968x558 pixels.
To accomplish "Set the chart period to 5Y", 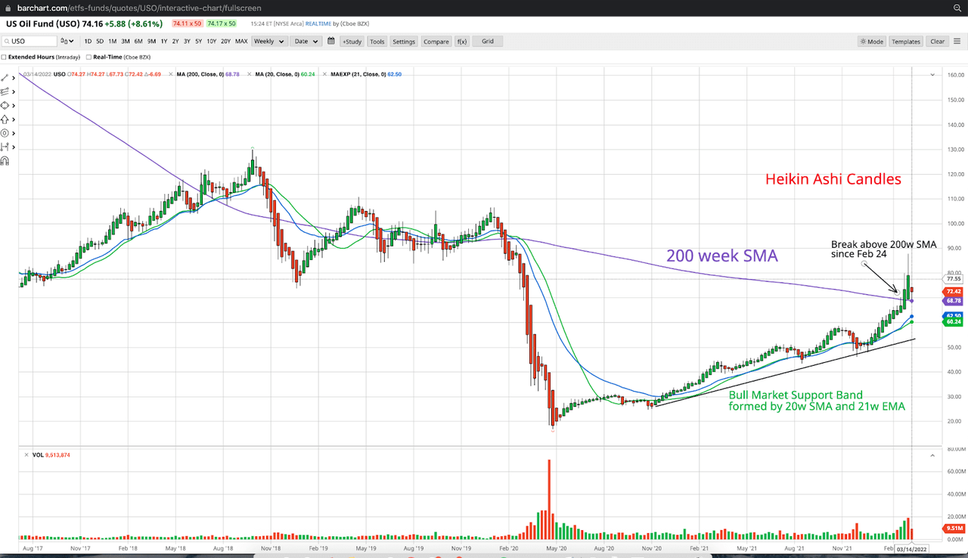I will point(198,42).
